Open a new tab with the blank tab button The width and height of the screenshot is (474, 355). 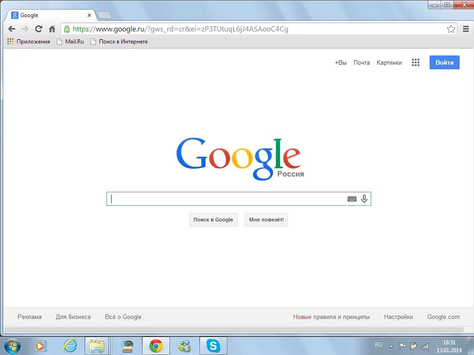(x=105, y=15)
